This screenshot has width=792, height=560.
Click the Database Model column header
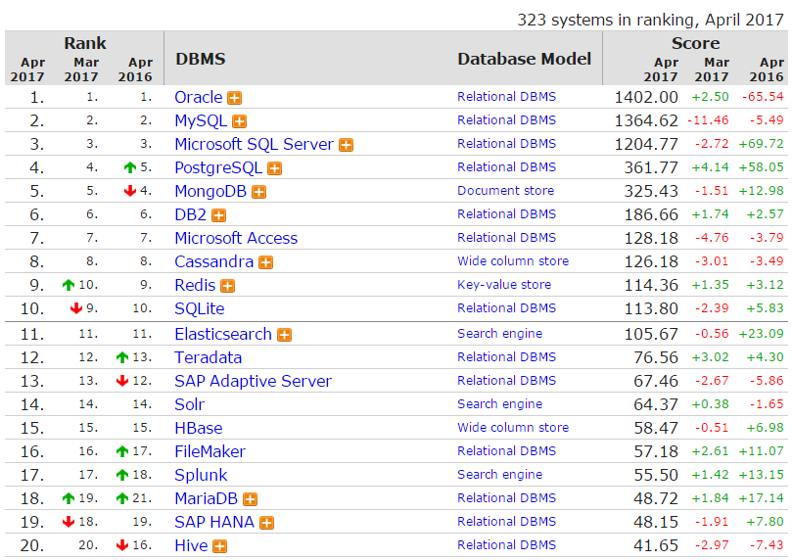pos(525,59)
